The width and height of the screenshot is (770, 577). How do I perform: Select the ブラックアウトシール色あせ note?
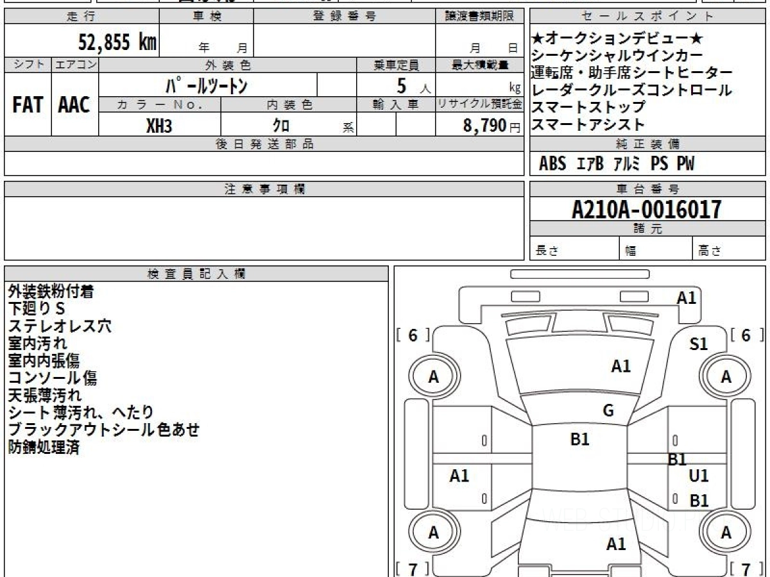104,430
